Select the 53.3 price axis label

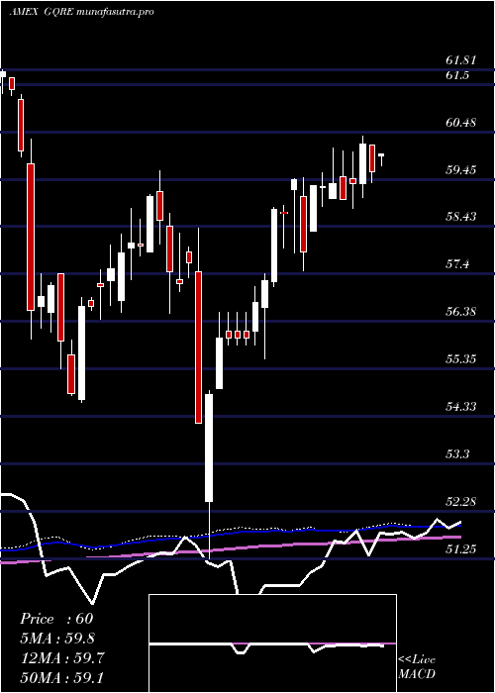[x=457, y=453]
